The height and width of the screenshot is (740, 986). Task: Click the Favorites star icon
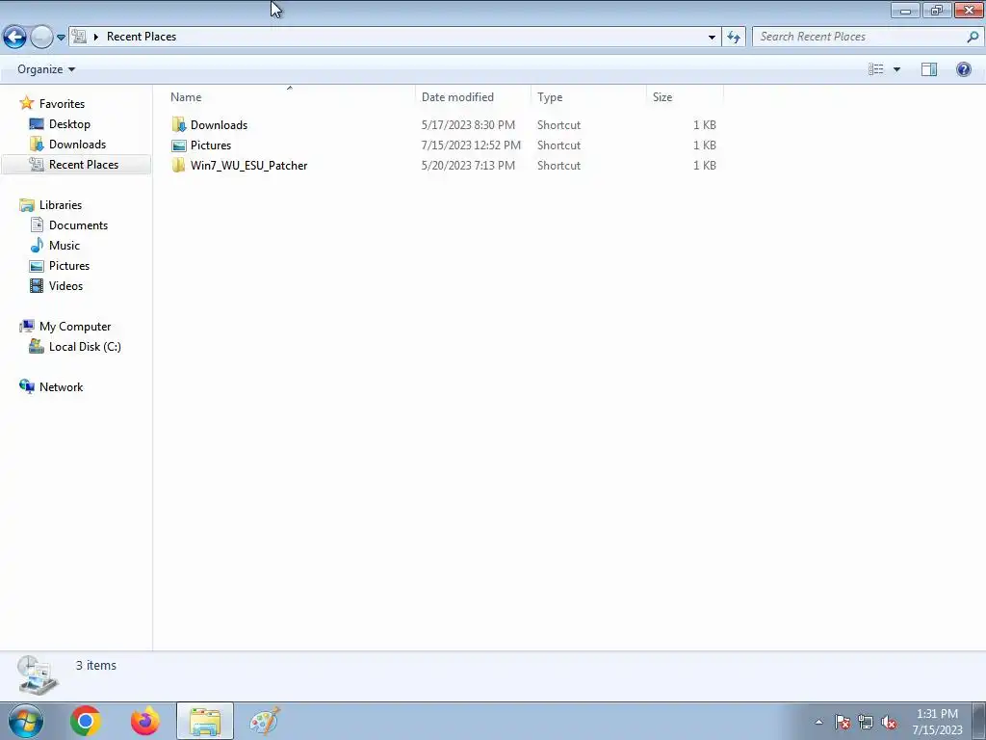(x=26, y=103)
